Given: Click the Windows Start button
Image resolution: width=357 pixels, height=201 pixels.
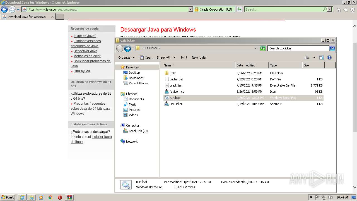Looking at the screenshot, I should 8,197.
